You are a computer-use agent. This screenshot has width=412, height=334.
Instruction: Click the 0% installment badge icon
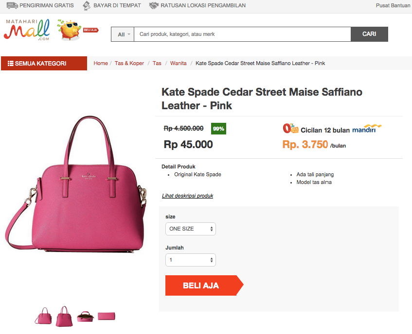coord(290,128)
